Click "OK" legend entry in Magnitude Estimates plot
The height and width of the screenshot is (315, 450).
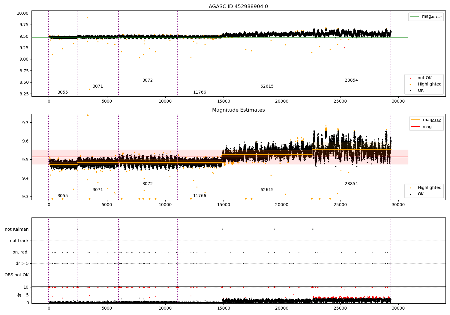click(421, 194)
